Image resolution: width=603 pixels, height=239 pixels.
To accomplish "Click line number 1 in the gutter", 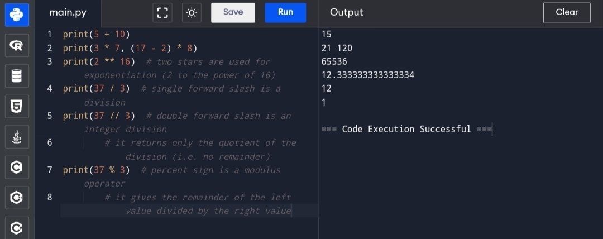I will [50, 34].
